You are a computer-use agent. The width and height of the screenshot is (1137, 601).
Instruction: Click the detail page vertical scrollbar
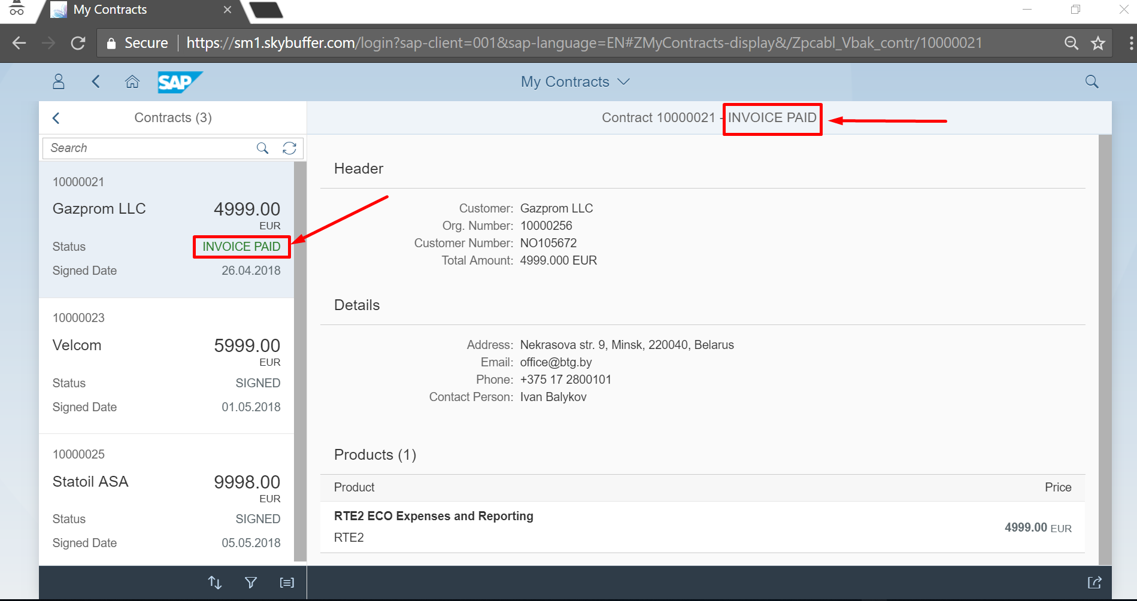(1105, 350)
